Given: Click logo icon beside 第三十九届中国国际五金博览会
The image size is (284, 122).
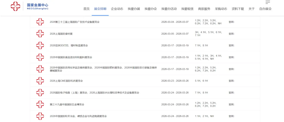Looking at the screenshot, I should click(x=40, y=104).
